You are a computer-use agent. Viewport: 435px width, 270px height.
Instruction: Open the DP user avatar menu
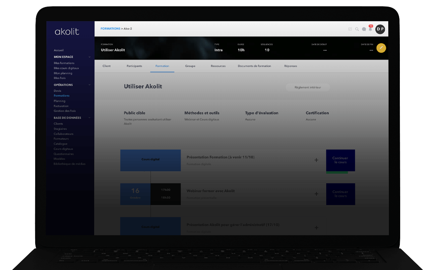pos(380,29)
